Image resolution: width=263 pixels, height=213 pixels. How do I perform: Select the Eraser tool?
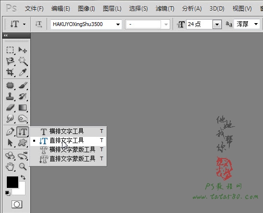[10, 107]
